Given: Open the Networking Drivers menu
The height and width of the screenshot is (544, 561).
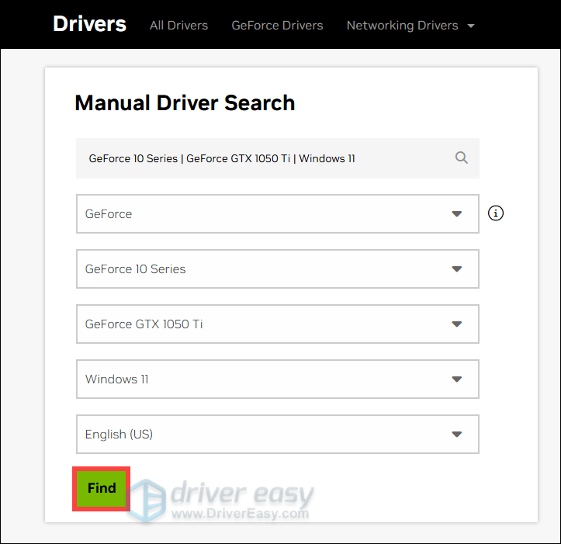Looking at the screenshot, I should 402,26.
